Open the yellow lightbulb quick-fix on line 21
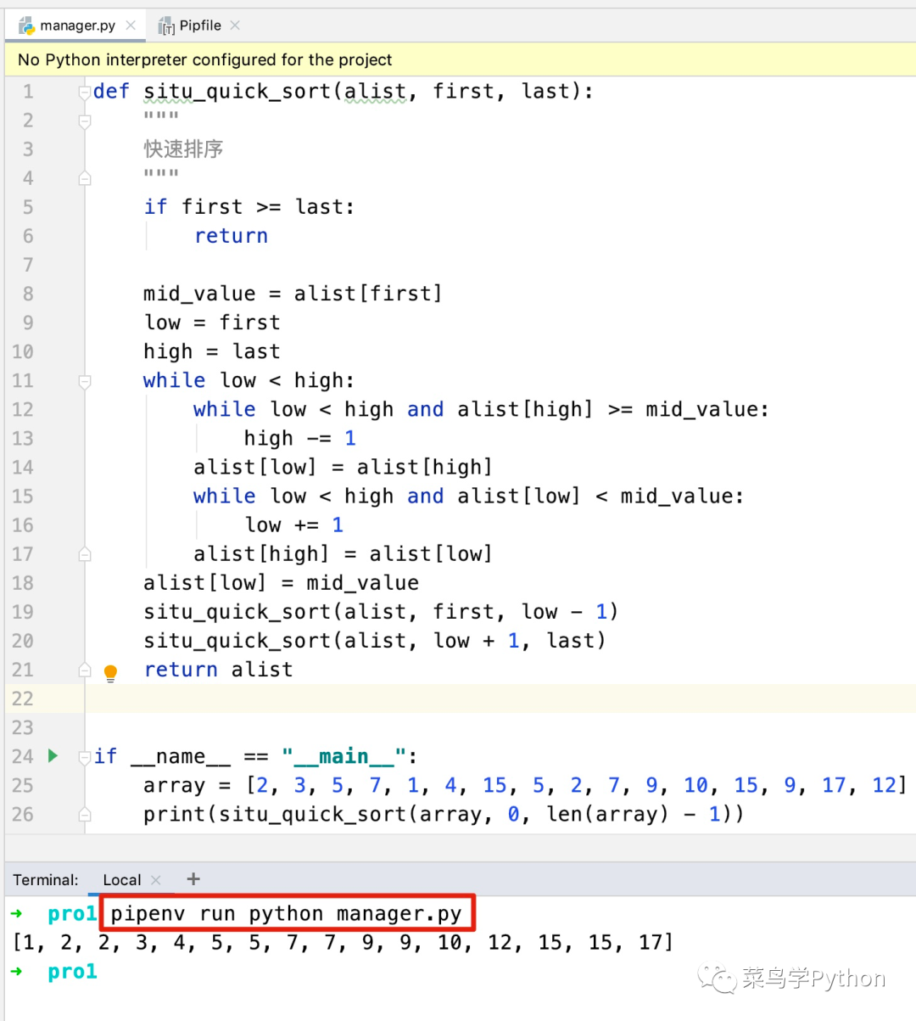The image size is (916, 1021). pos(110,673)
